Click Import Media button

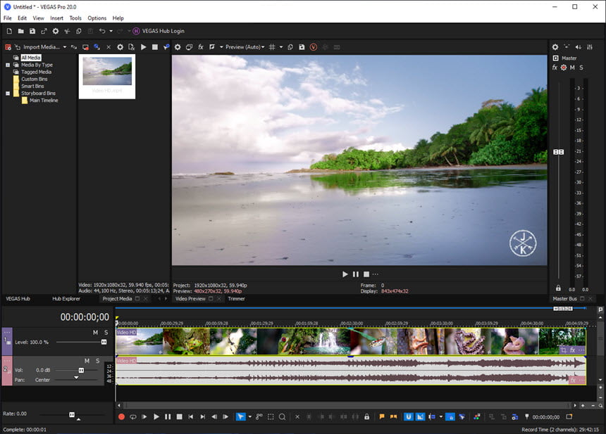coord(37,47)
